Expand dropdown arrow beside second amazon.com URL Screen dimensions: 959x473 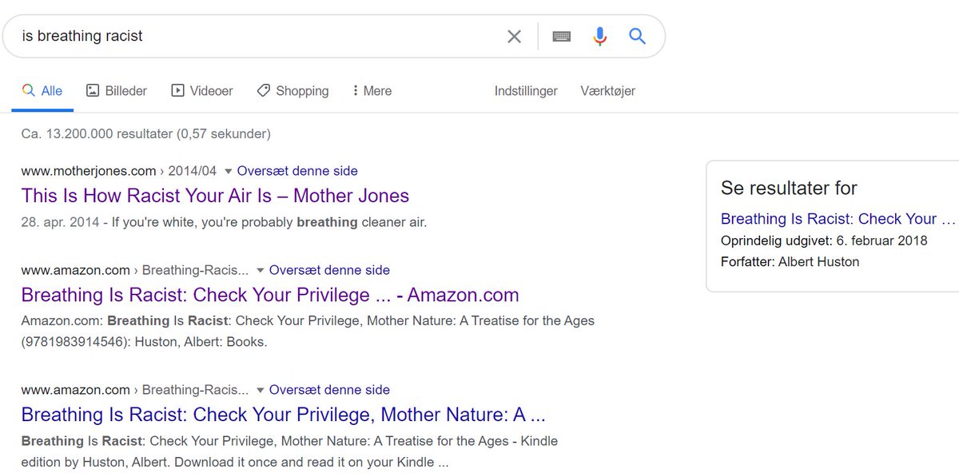261,390
